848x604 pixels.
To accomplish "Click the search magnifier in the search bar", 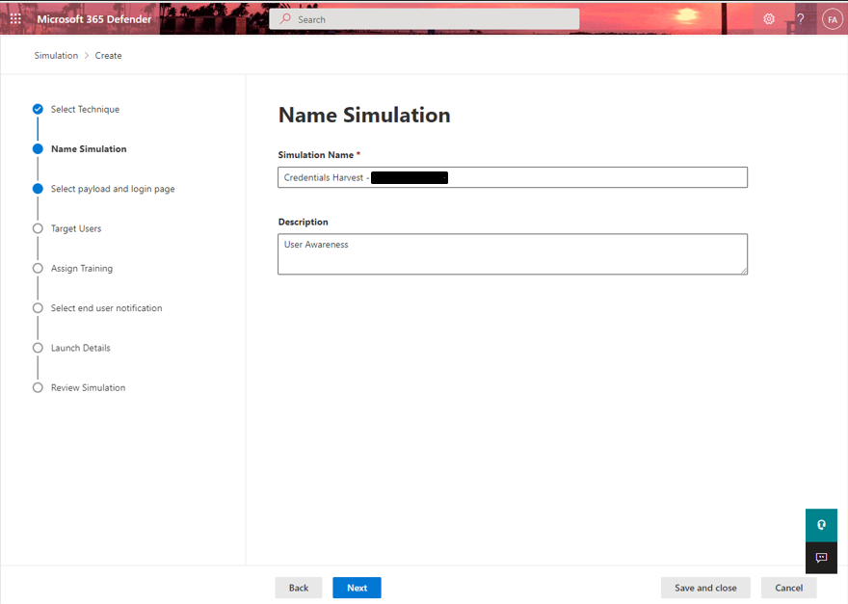I will click(284, 18).
